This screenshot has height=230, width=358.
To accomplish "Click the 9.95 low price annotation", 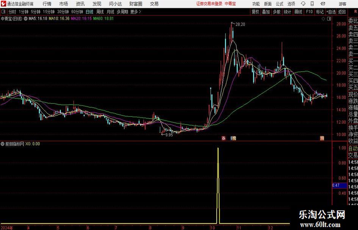I will 169,135.
